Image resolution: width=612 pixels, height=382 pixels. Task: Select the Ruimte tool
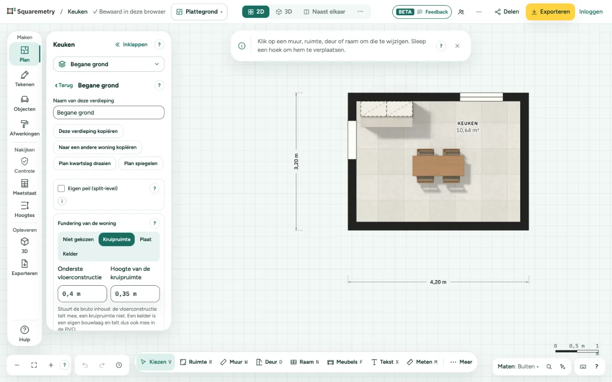click(x=196, y=362)
